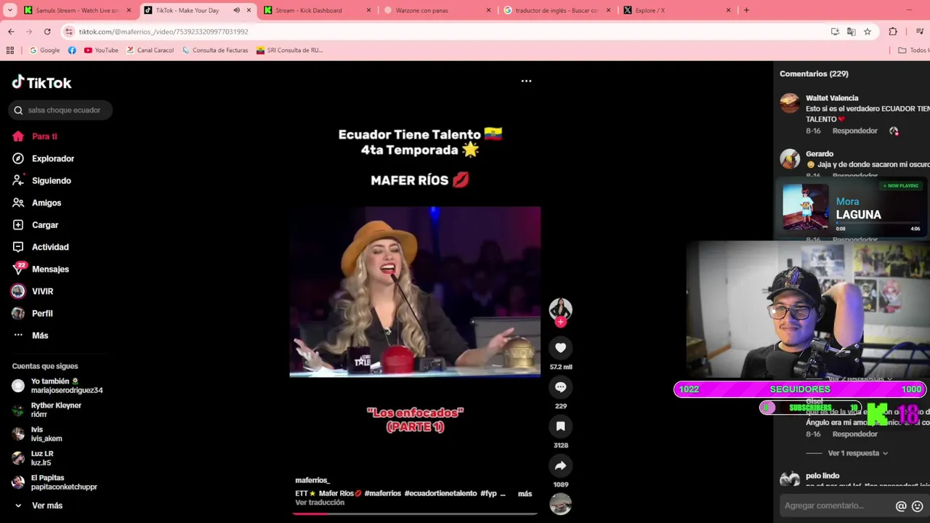Open Actividad notifications
The width and height of the screenshot is (930, 523).
(x=41, y=247)
